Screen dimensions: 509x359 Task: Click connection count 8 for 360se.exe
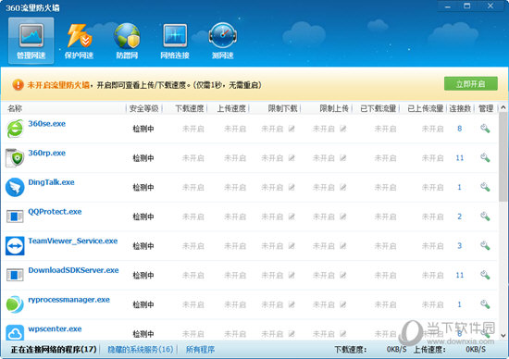point(459,129)
